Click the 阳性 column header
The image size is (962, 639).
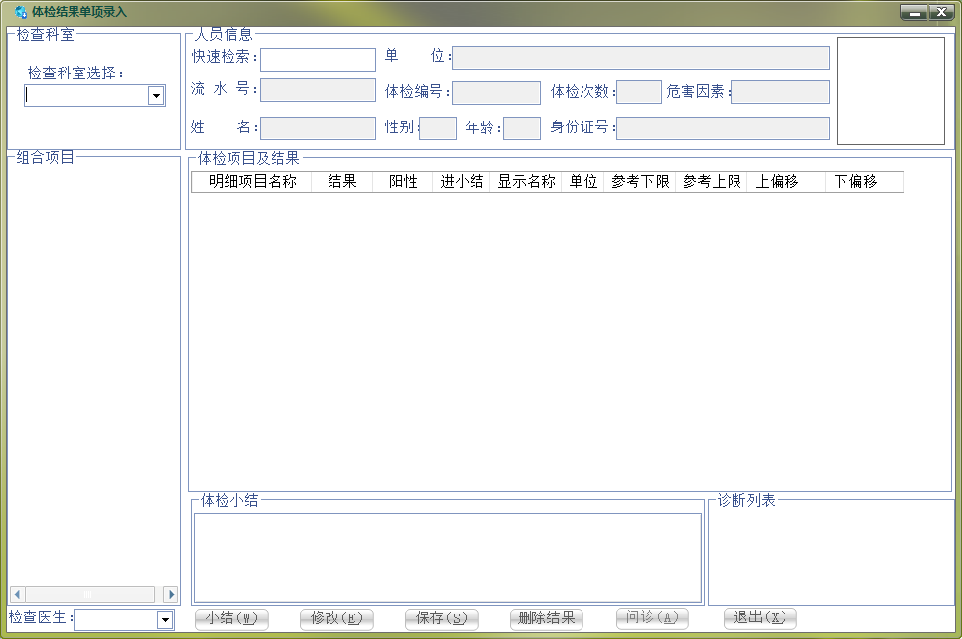[402, 181]
